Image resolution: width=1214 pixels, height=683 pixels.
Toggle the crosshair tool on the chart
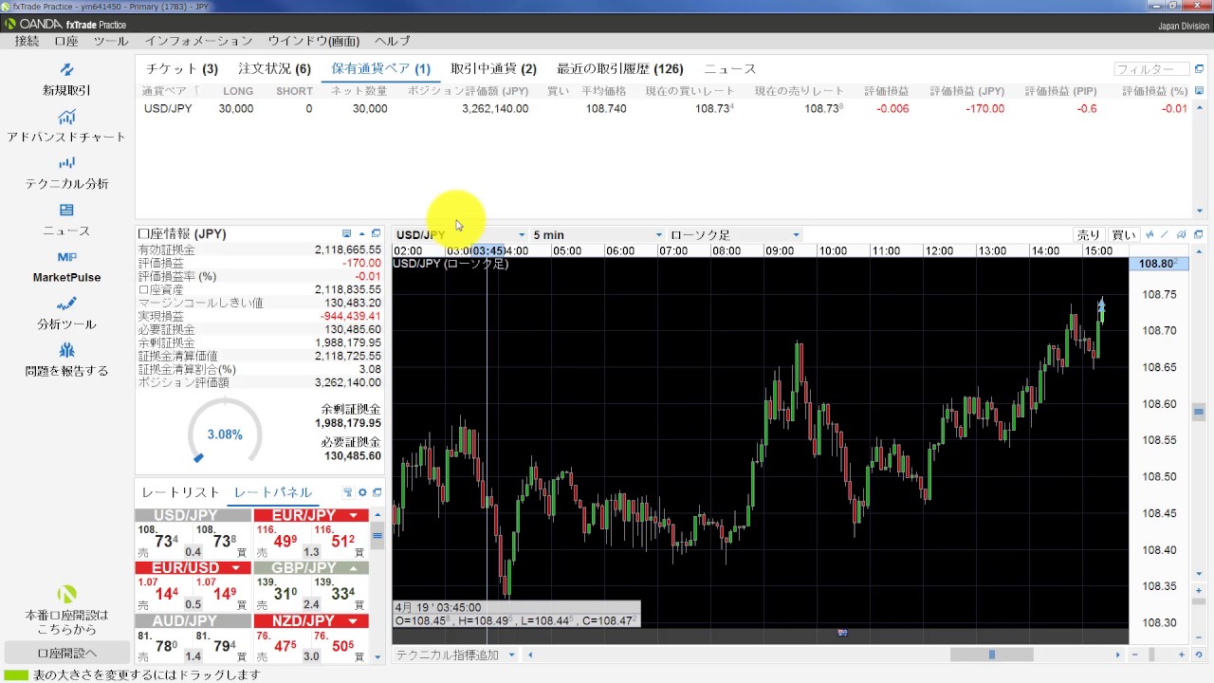[x=1150, y=234]
